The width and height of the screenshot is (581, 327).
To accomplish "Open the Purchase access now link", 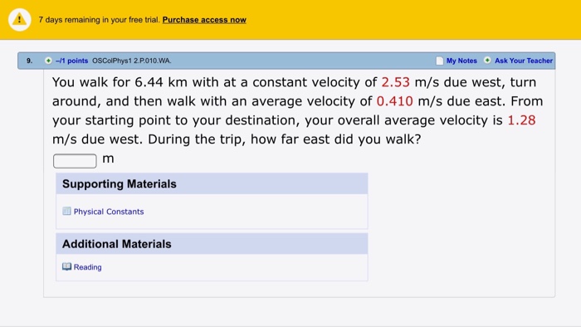I will point(204,20).
